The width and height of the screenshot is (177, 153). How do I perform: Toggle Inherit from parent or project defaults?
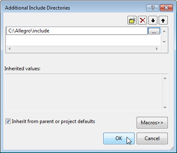pos(8,121)
